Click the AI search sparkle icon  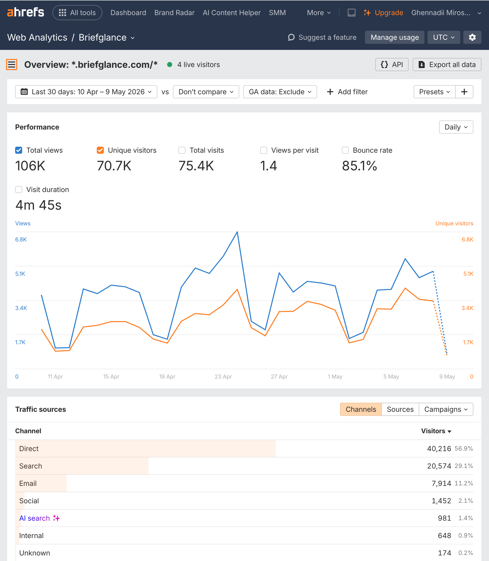56,518
